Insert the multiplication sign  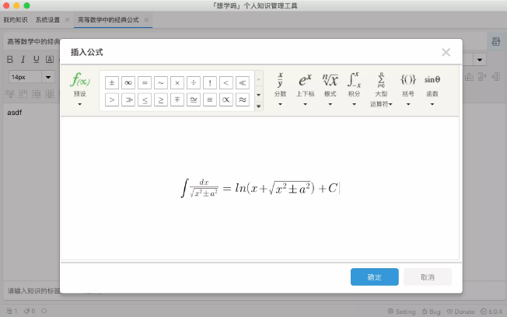[x=177, y=82]
